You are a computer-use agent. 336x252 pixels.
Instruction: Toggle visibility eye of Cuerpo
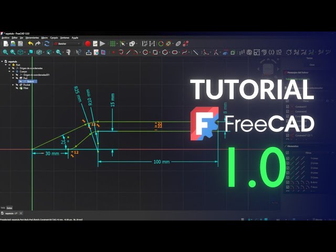point(13,71)
